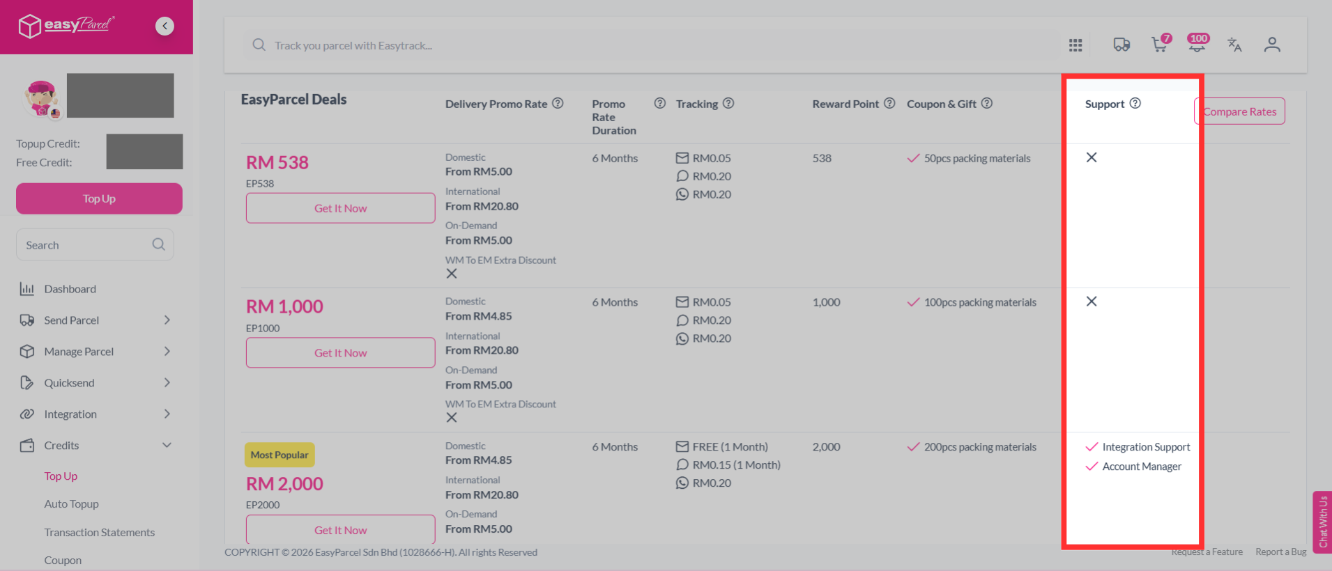Viewport: 1332px width, 571px height.
Task: Show help for Support column
Action: click(1135, 103)
